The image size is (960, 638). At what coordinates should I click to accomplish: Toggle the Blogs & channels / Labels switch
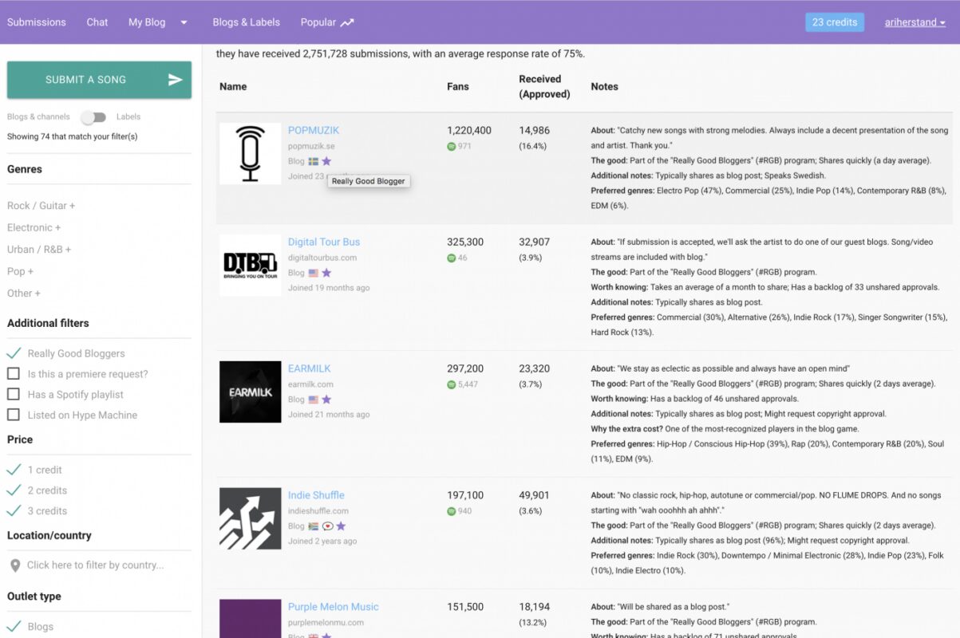[93, 117]
